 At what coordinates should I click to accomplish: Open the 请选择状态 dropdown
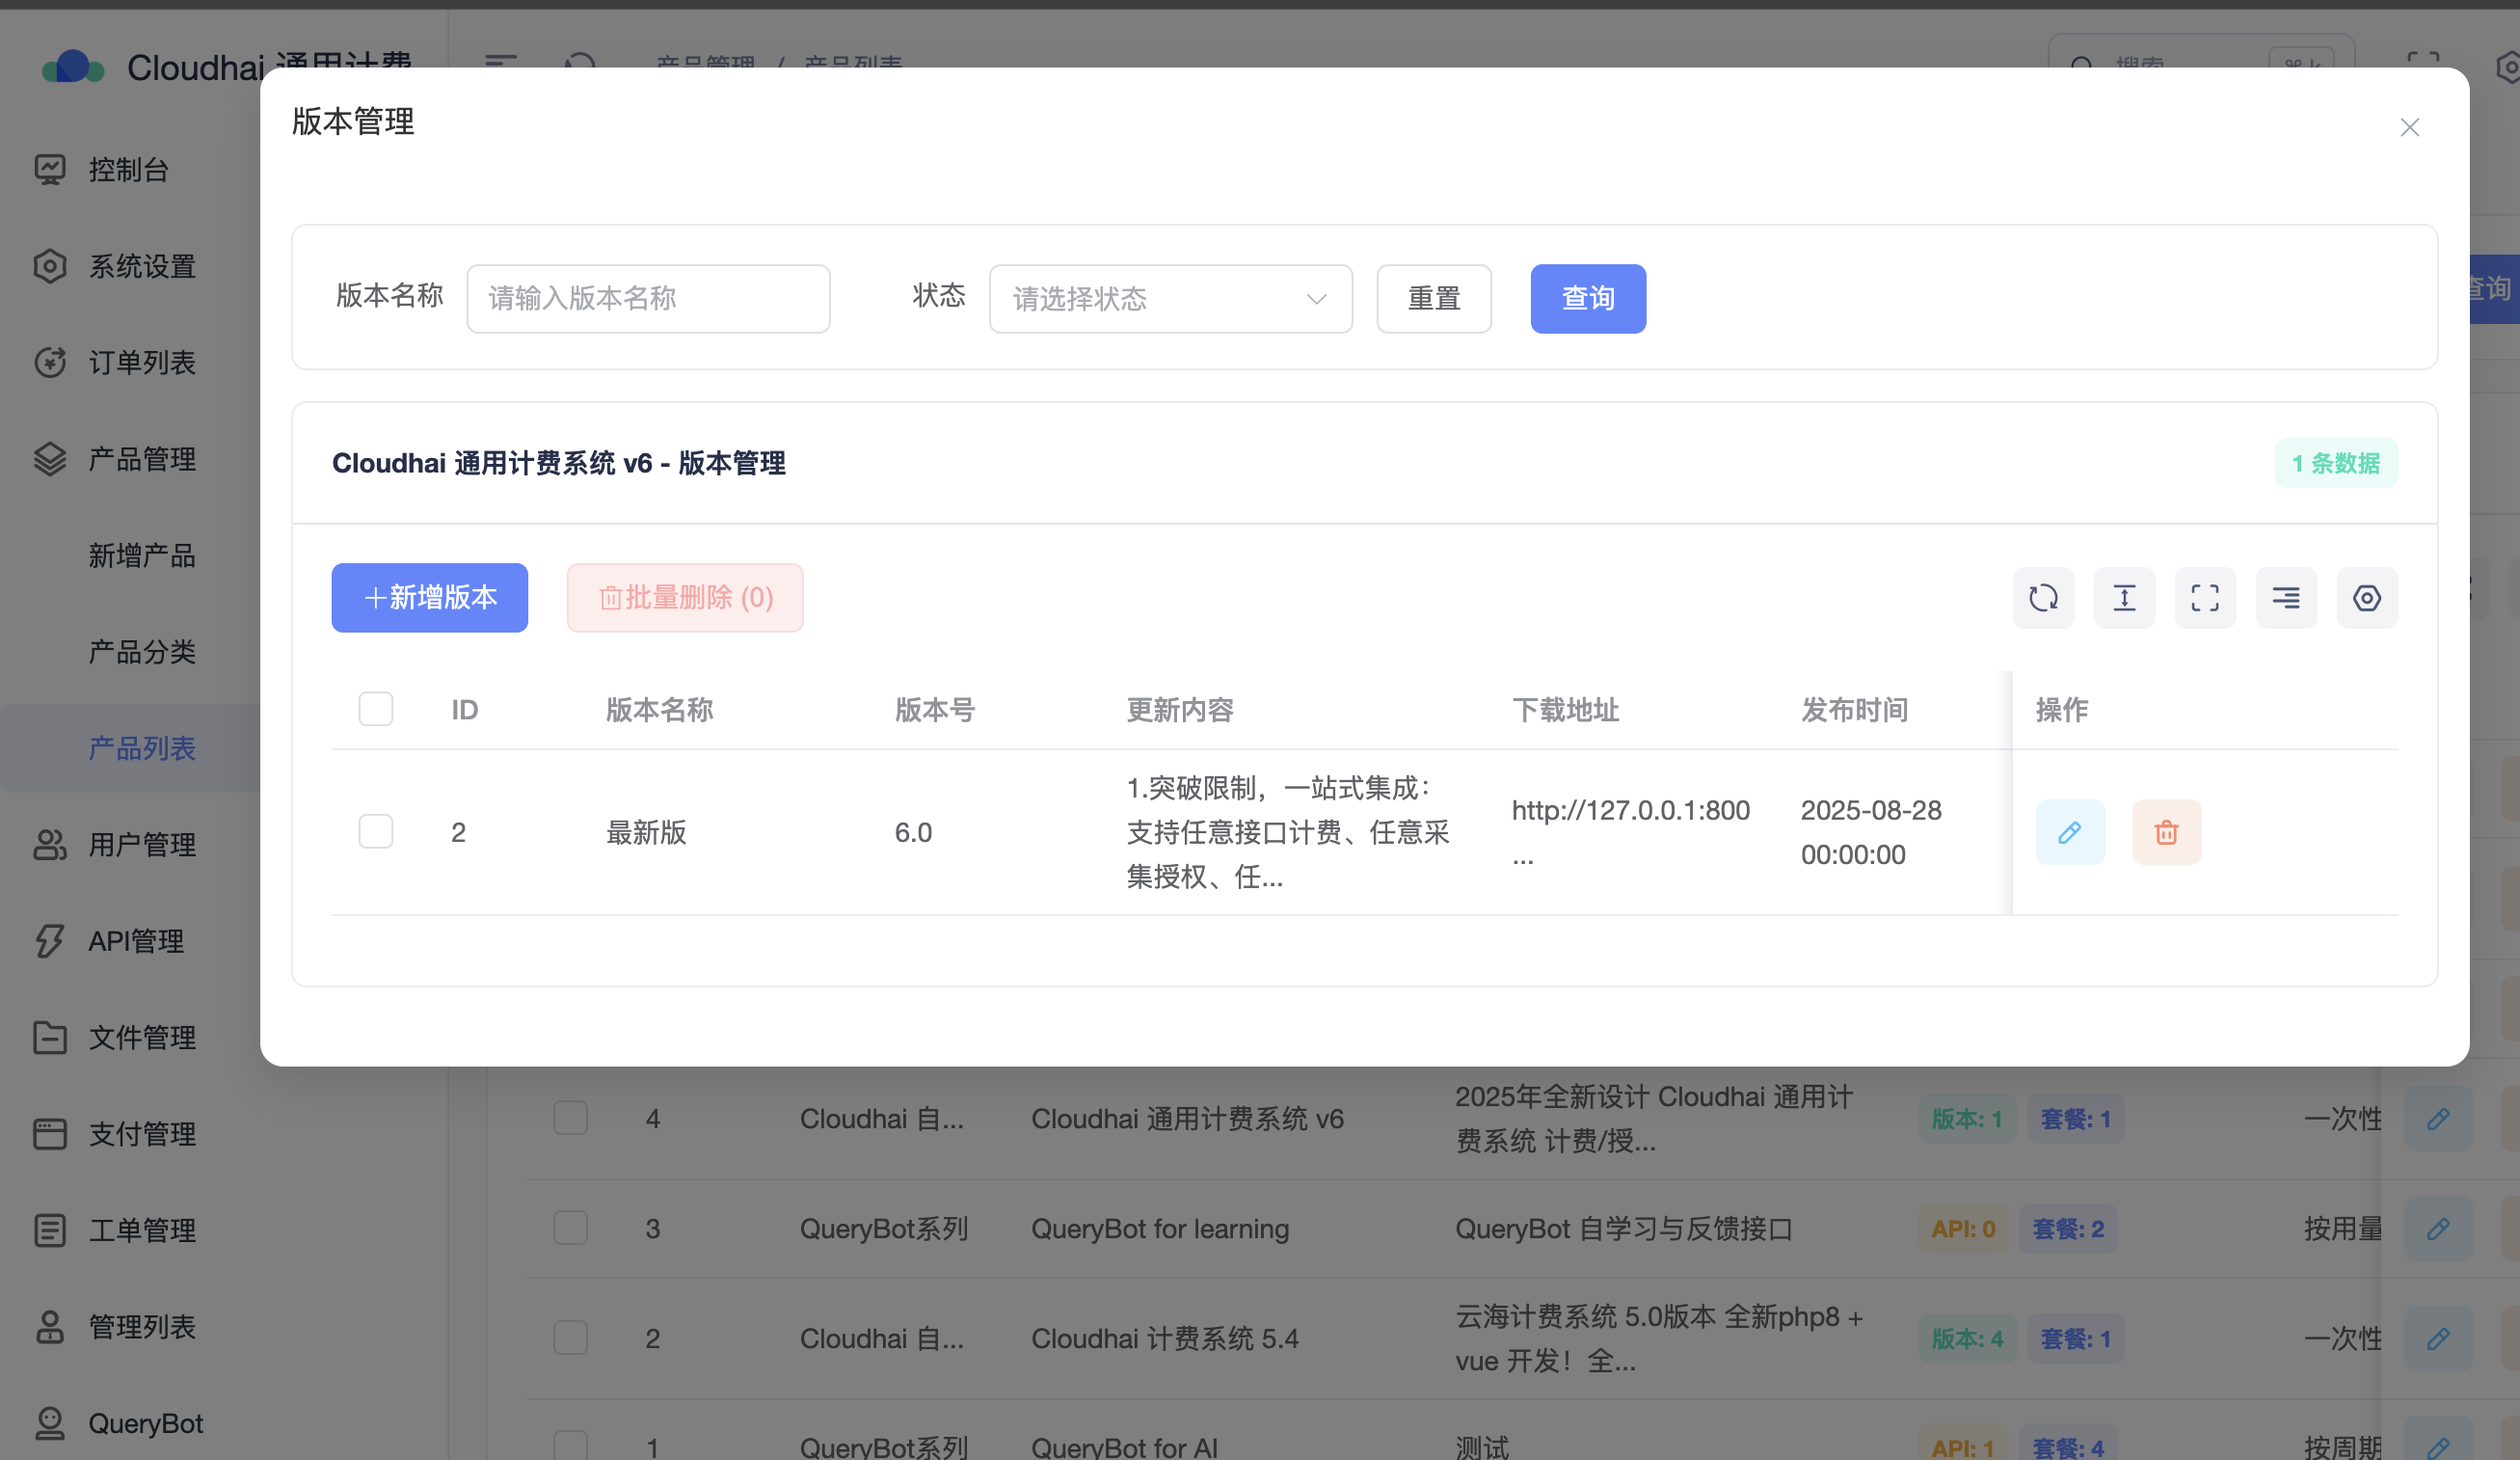(1170, 298)
